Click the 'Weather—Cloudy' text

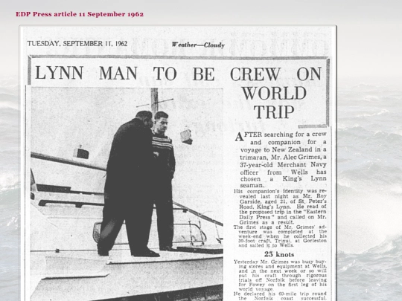[198, 45]
